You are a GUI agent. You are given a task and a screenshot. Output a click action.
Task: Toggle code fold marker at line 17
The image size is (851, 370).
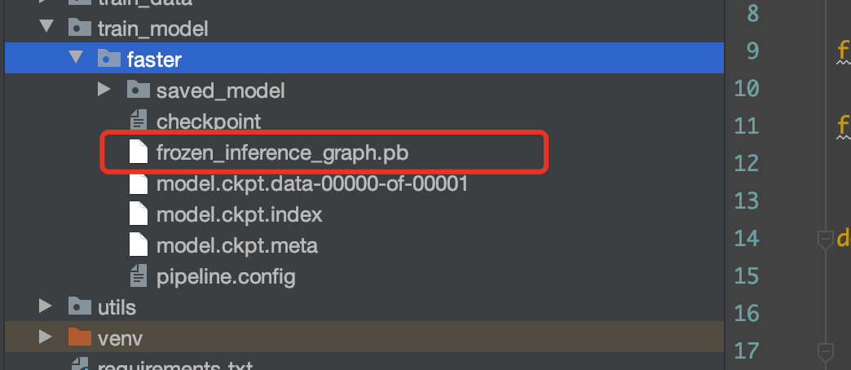click(x=825, y=351)
